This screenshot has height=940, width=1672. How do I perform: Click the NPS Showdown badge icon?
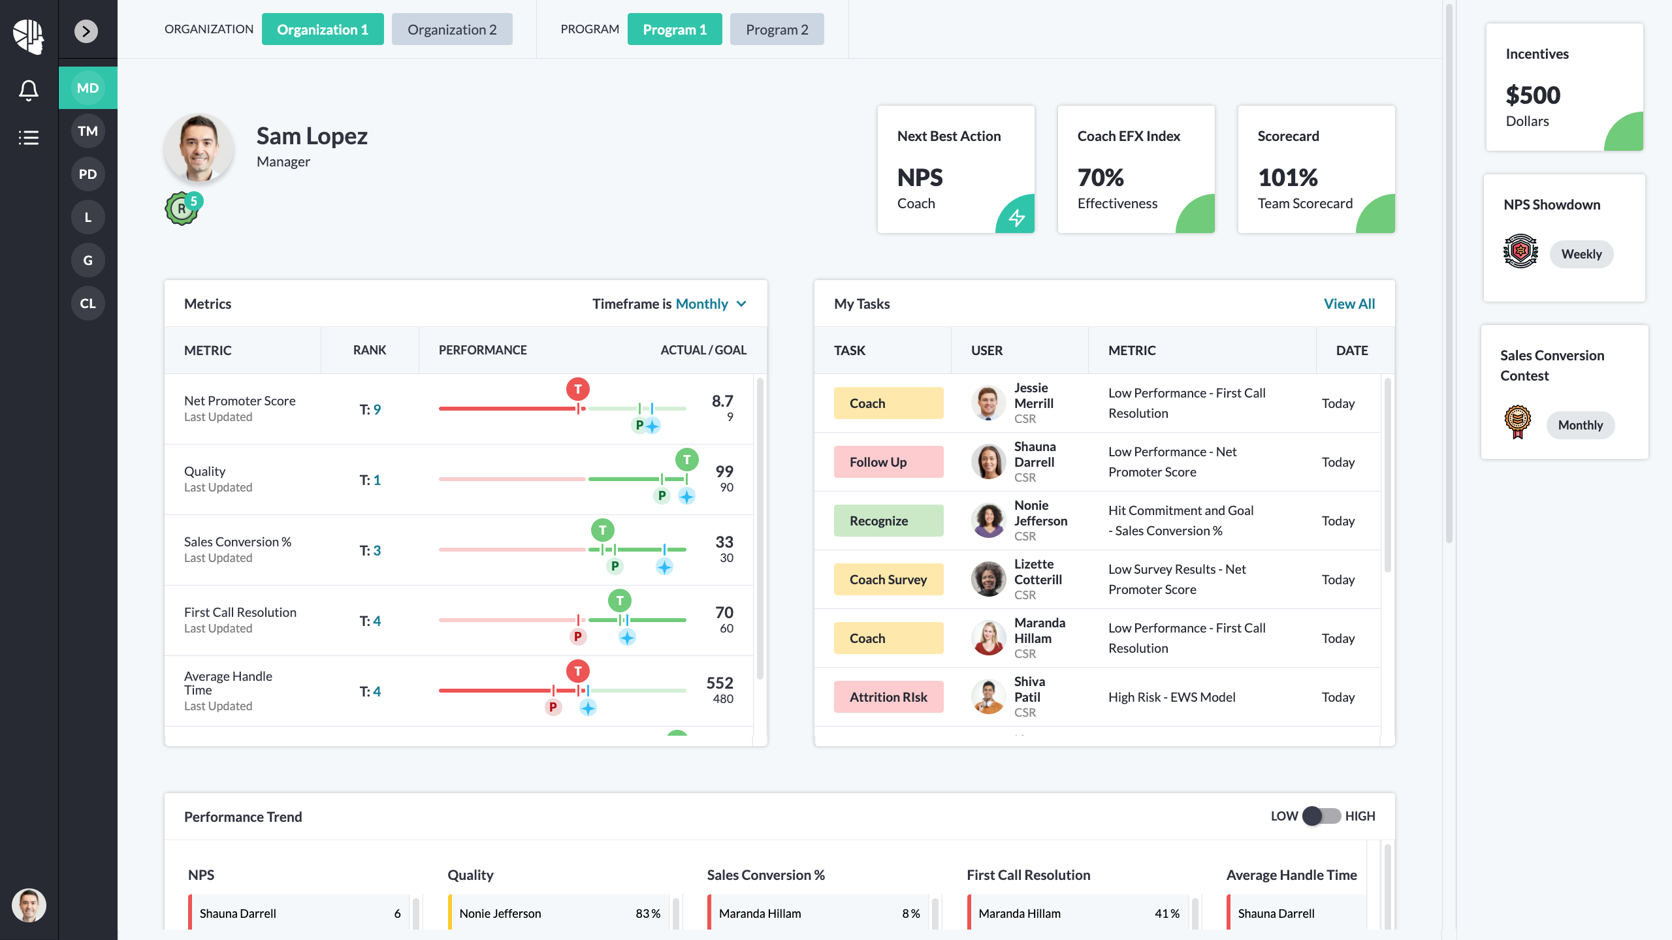pos(1520,251)
